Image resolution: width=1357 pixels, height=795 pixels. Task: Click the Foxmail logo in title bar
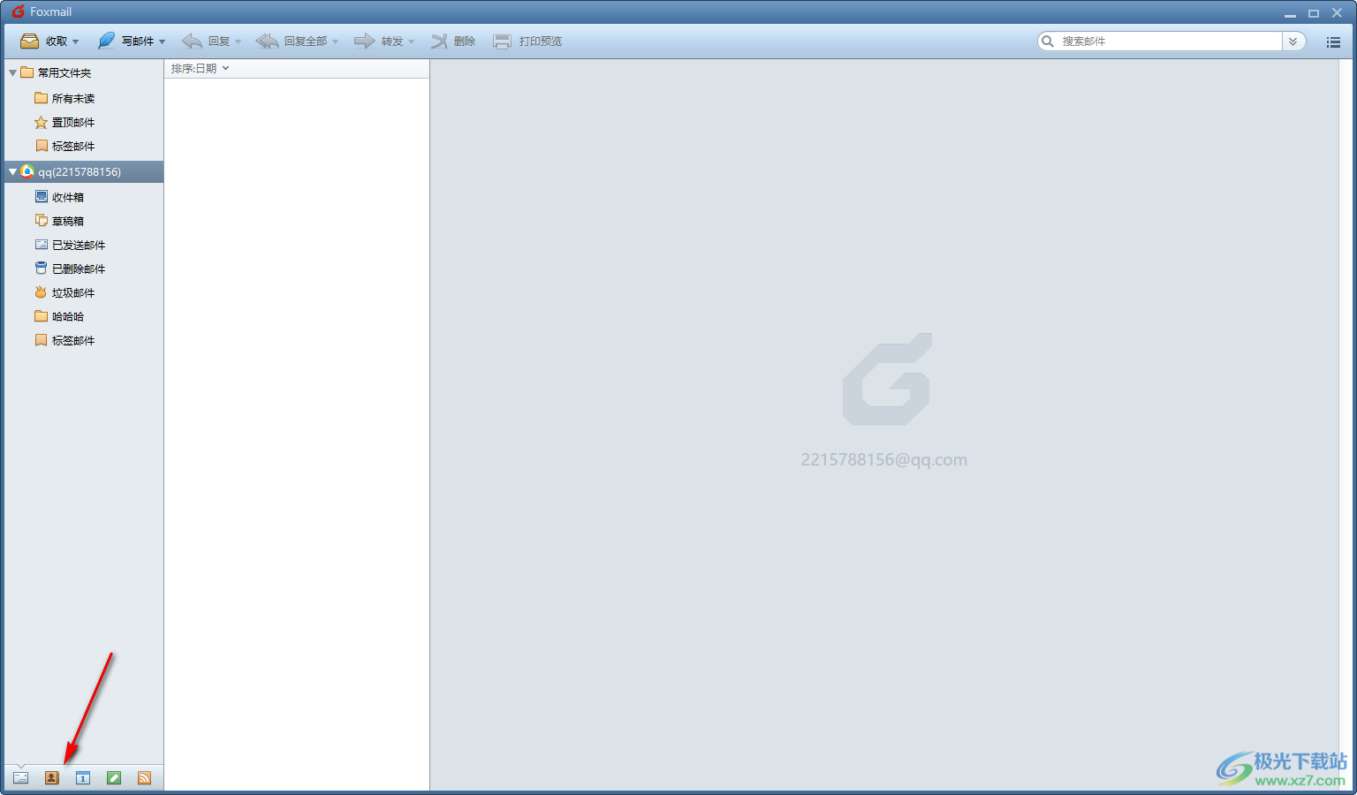18,11
